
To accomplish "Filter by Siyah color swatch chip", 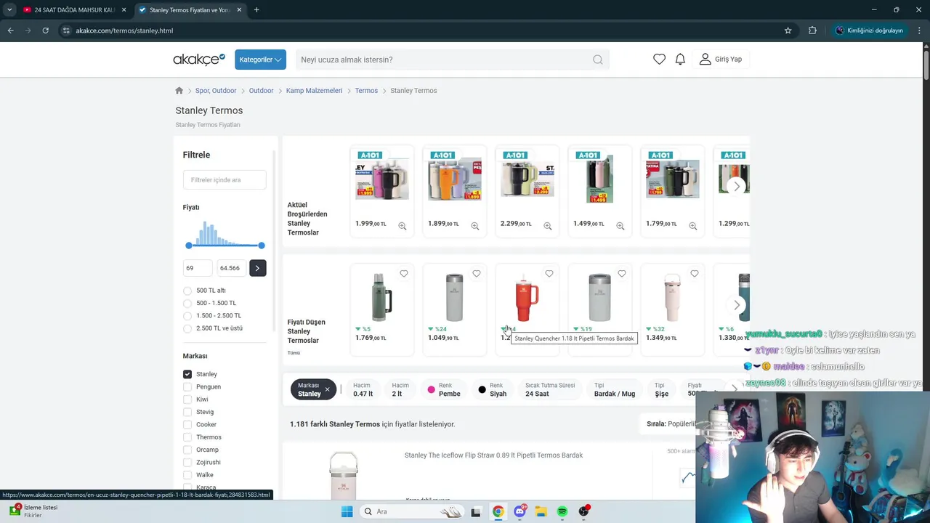I will pyautogui.click(x=493, y=389).
